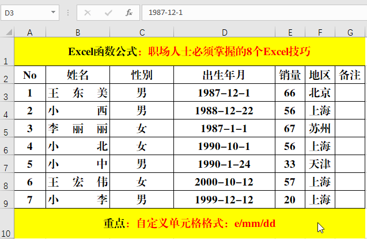Select column C header
The image size is (367, 239).
pos(142,32)
